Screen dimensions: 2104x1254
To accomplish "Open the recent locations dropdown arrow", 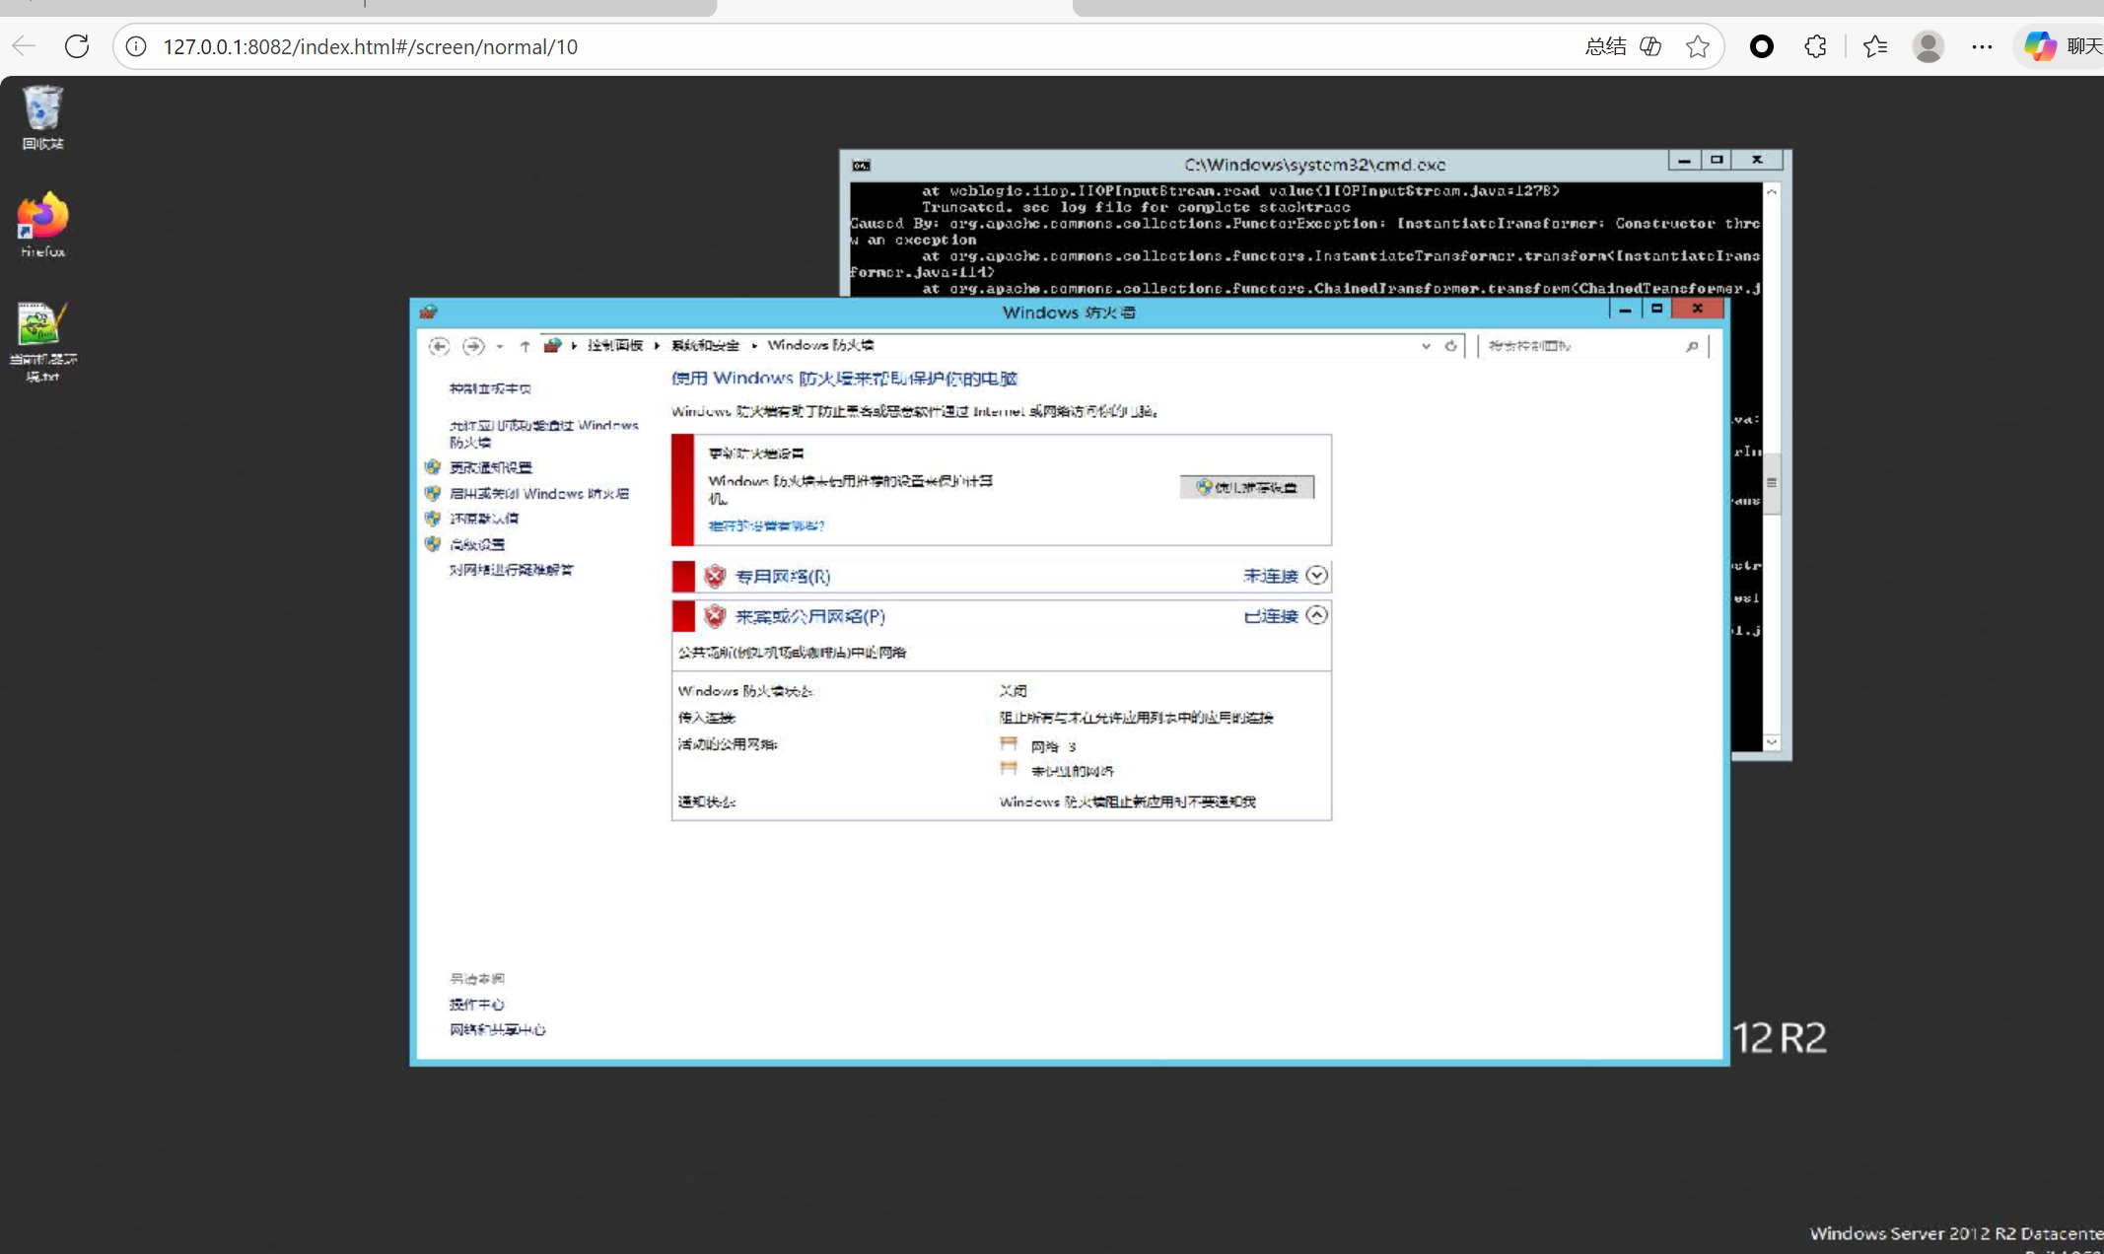I will (500, 346).
